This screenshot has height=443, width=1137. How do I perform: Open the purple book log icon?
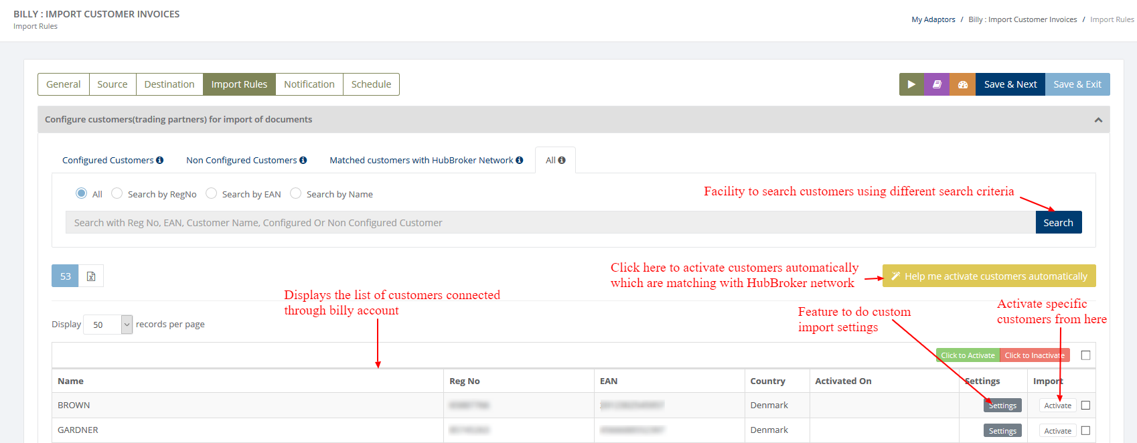[x=937, y=84]
